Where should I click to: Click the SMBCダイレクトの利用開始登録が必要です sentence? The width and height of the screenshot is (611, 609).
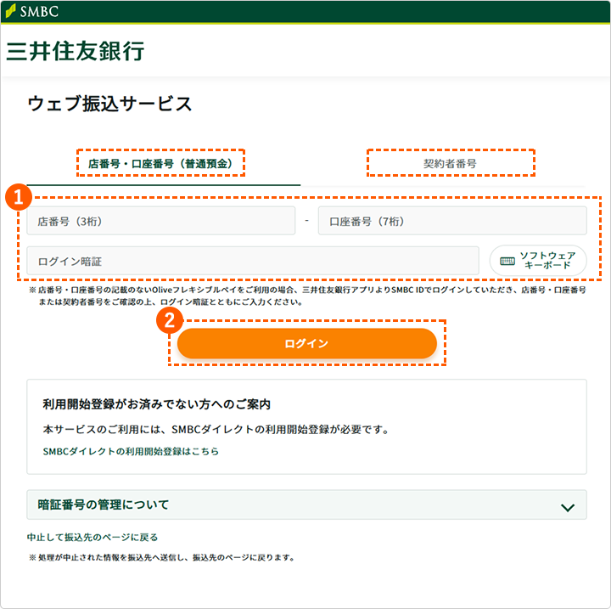click(216, 430)
